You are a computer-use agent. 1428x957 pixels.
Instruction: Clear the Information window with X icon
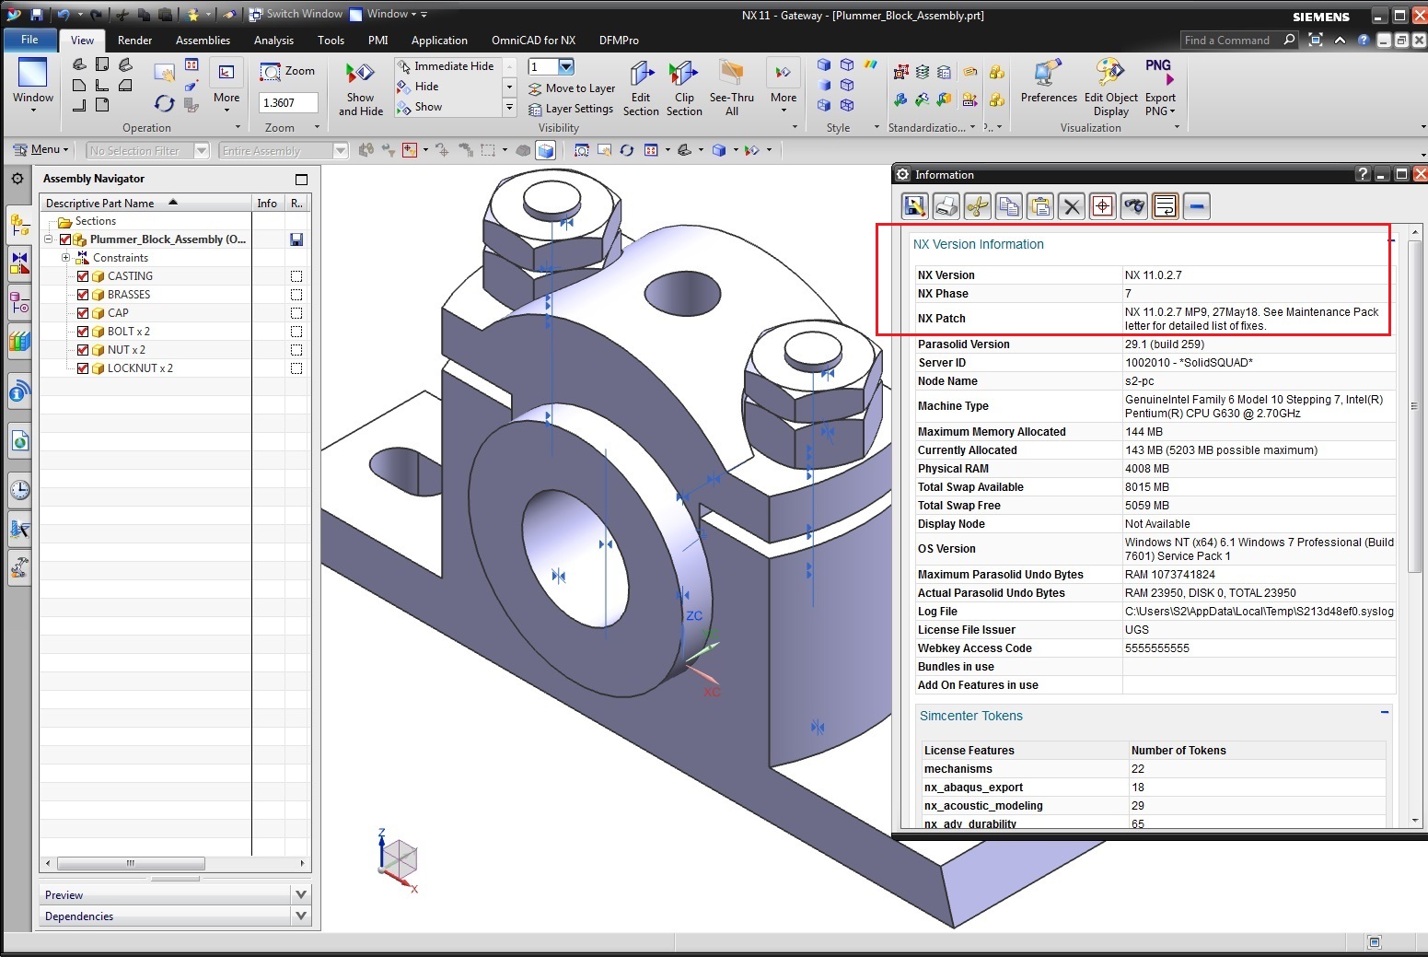click(1072, 206)
